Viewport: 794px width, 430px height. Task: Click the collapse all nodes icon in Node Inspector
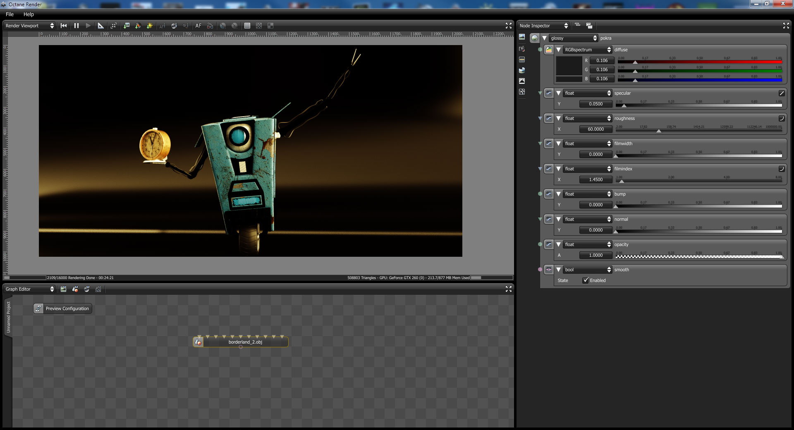click(578, 25)
